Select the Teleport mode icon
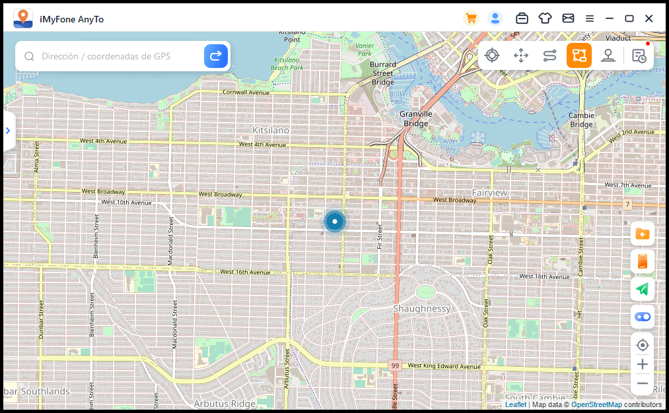This screenshot has width=669, height=413. (492, 55)
